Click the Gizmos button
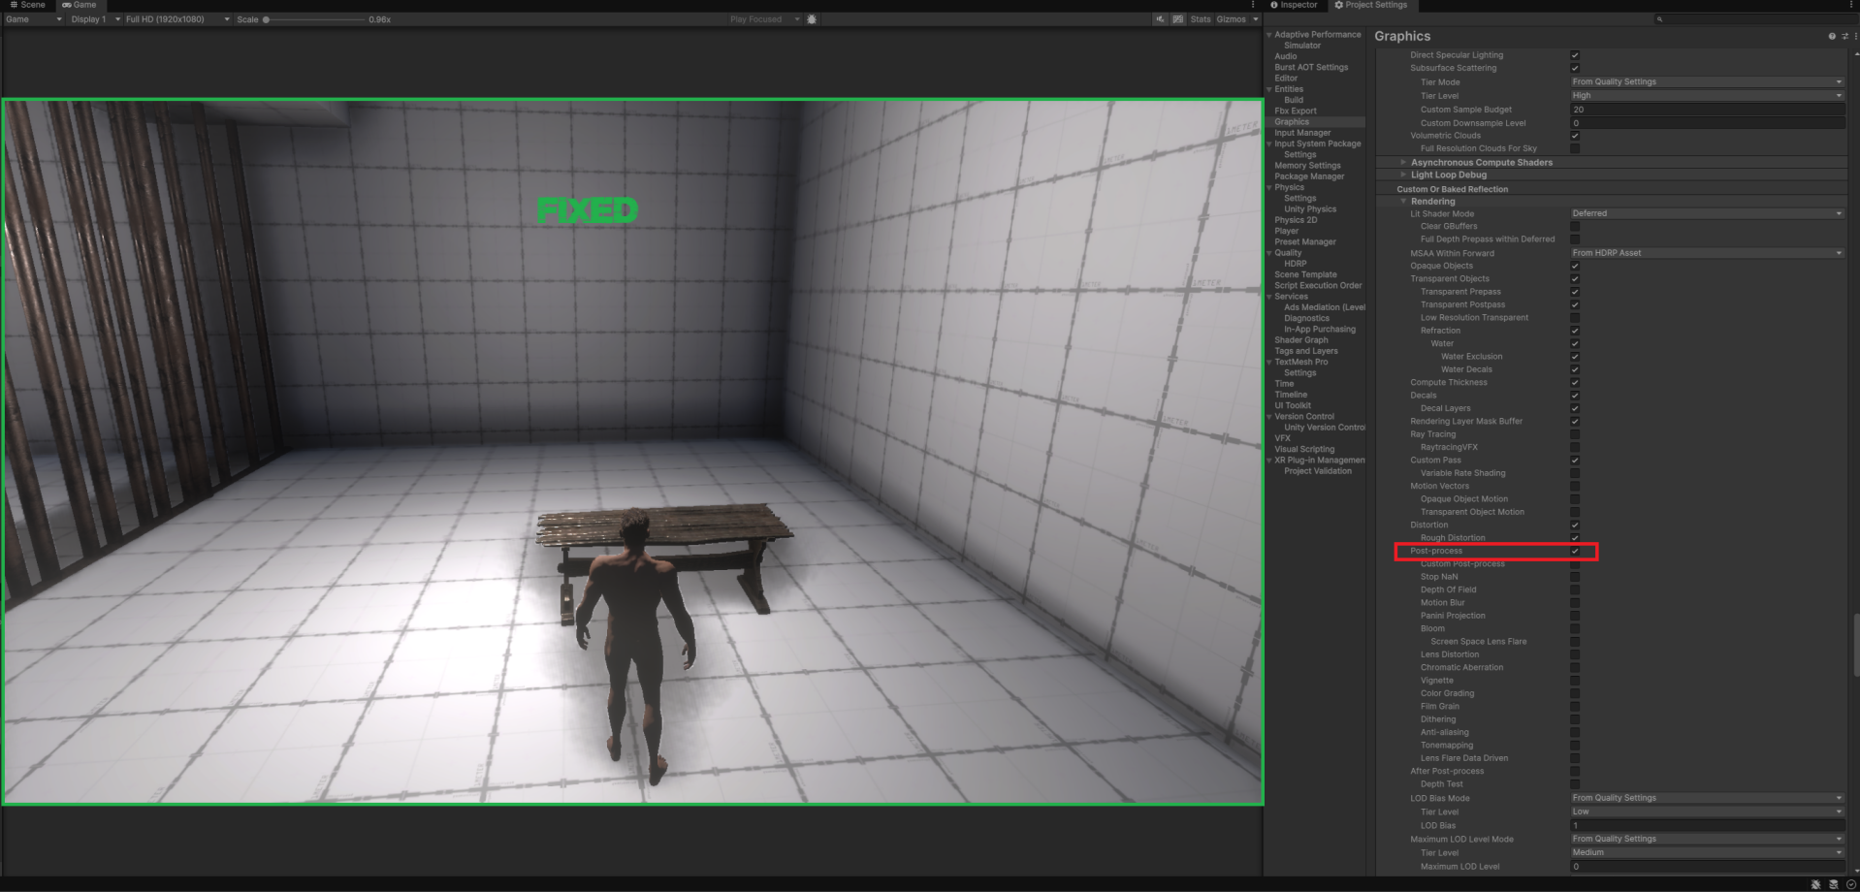The image size is (1860, 892). tap(1231, 19)
